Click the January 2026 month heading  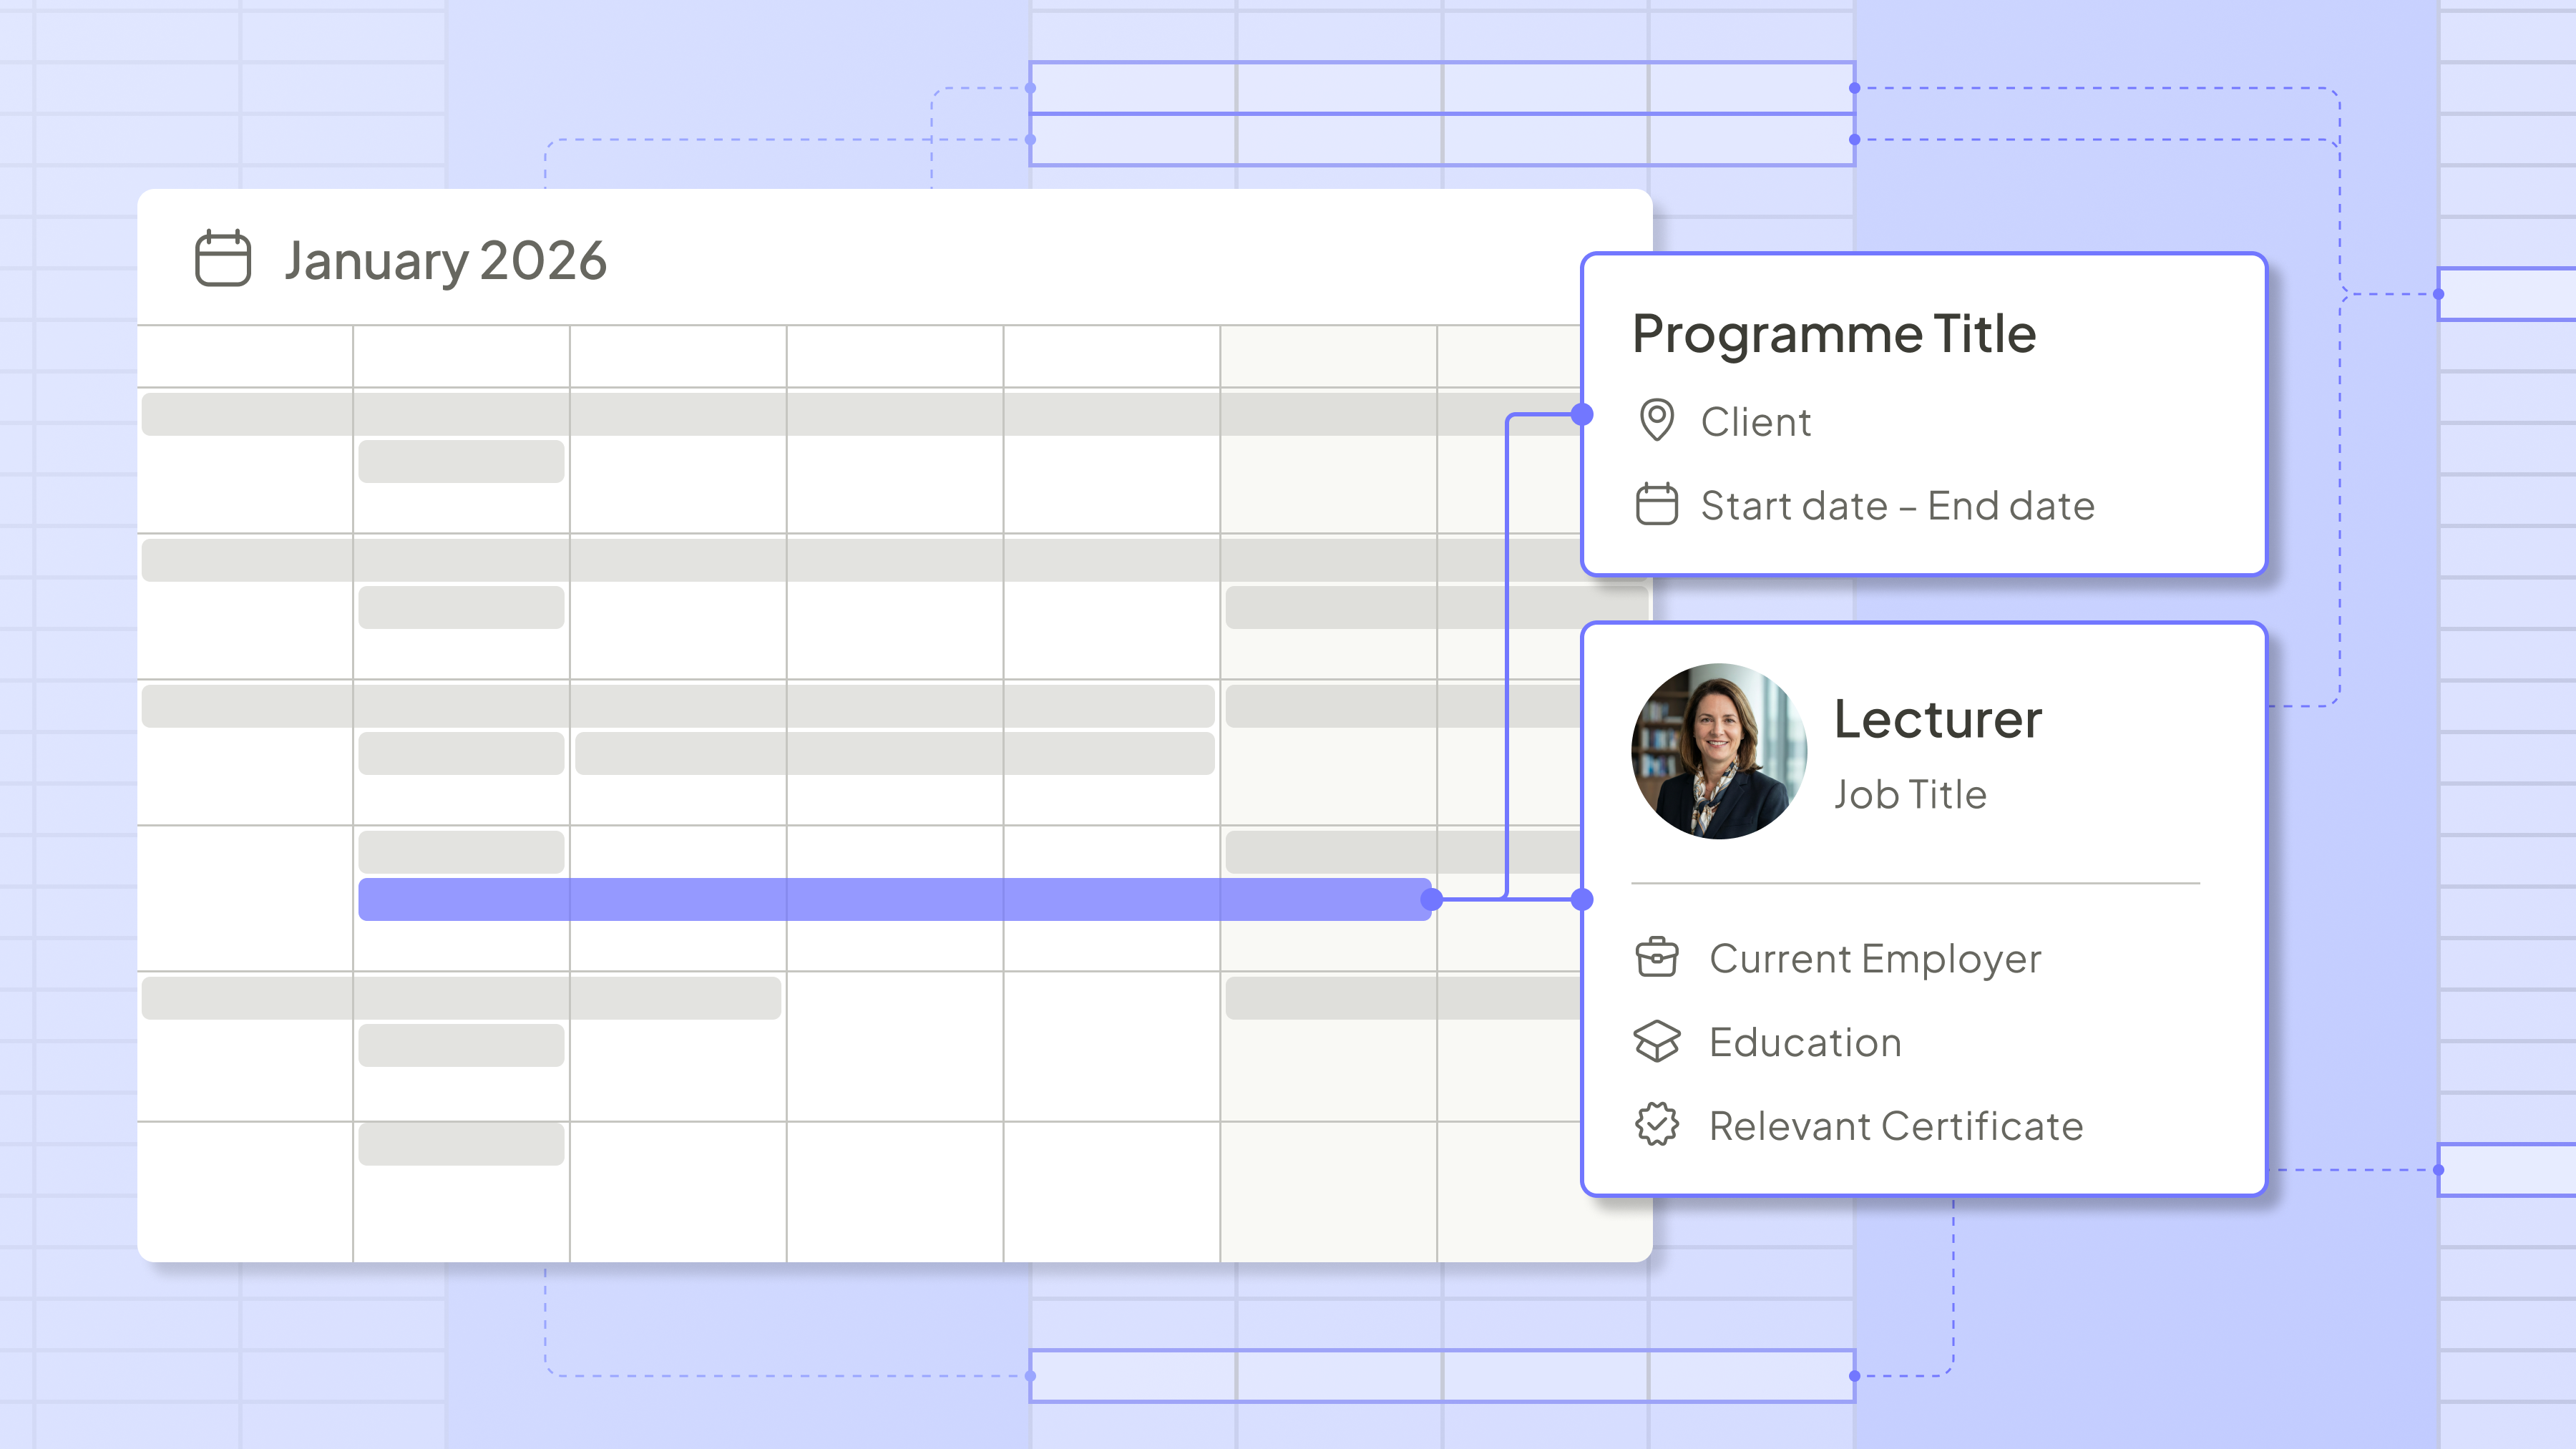(445, 261)
